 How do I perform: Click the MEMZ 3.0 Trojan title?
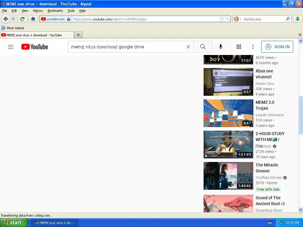[x=265, y=105]
